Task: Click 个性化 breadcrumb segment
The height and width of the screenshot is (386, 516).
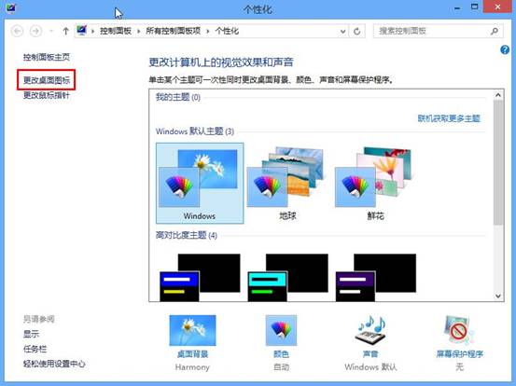Action: (227, 32)
